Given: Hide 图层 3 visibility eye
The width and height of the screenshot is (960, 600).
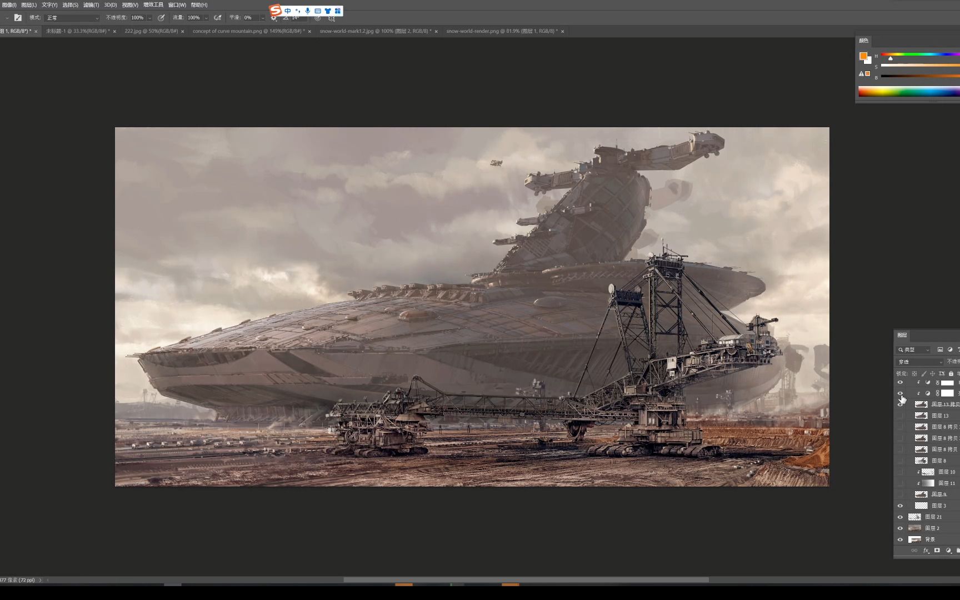Looking at the screenshot, I should click(x=900, y=506).
